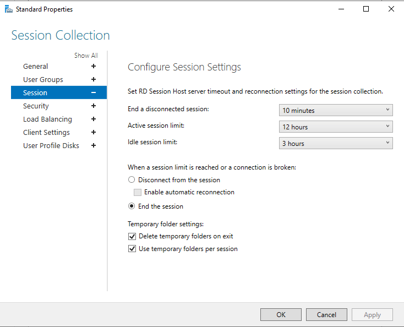The height and width of the screenshot is (327, 404).
Task: Uncheck Use temporary folders per session
Action: pos(132,249)
